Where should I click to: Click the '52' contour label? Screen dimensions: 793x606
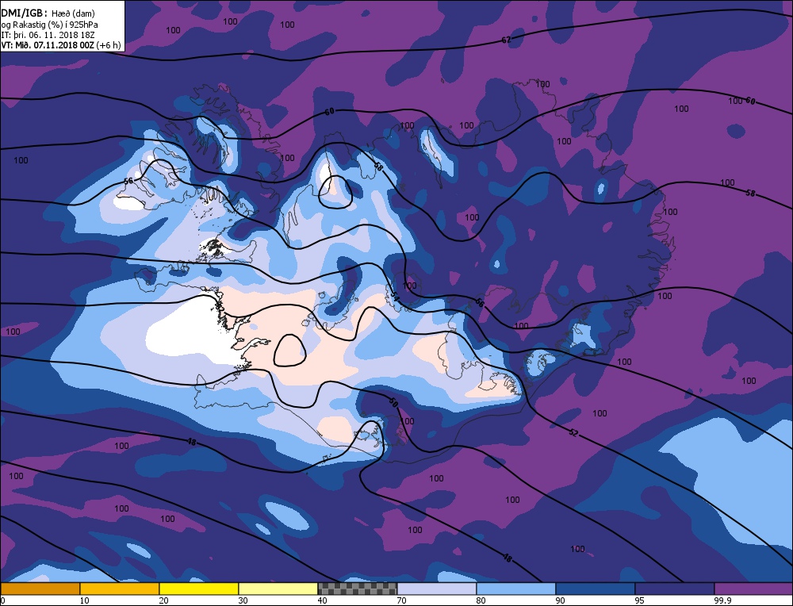point(573,432)
